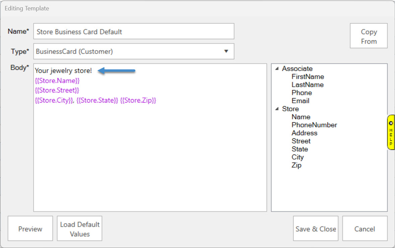395x248 pixels.
Task: Open the Type dropdown list
Action: pyautogui.click(x=226, y=51)
